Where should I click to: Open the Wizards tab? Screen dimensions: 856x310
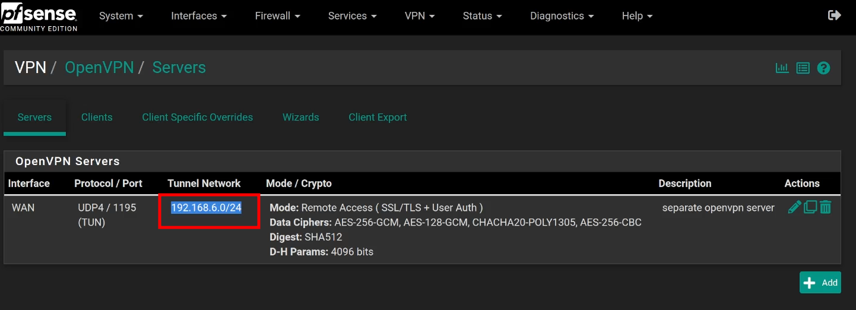301,117
